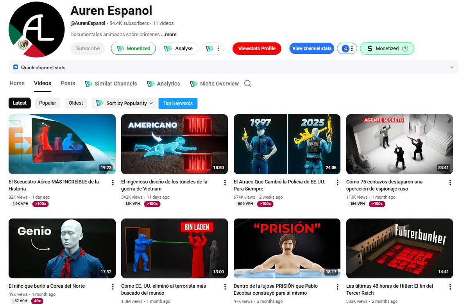Viewport: 469px width, 304px height.
Task: Open options for El Atraco video
Action: coord(337,183)
